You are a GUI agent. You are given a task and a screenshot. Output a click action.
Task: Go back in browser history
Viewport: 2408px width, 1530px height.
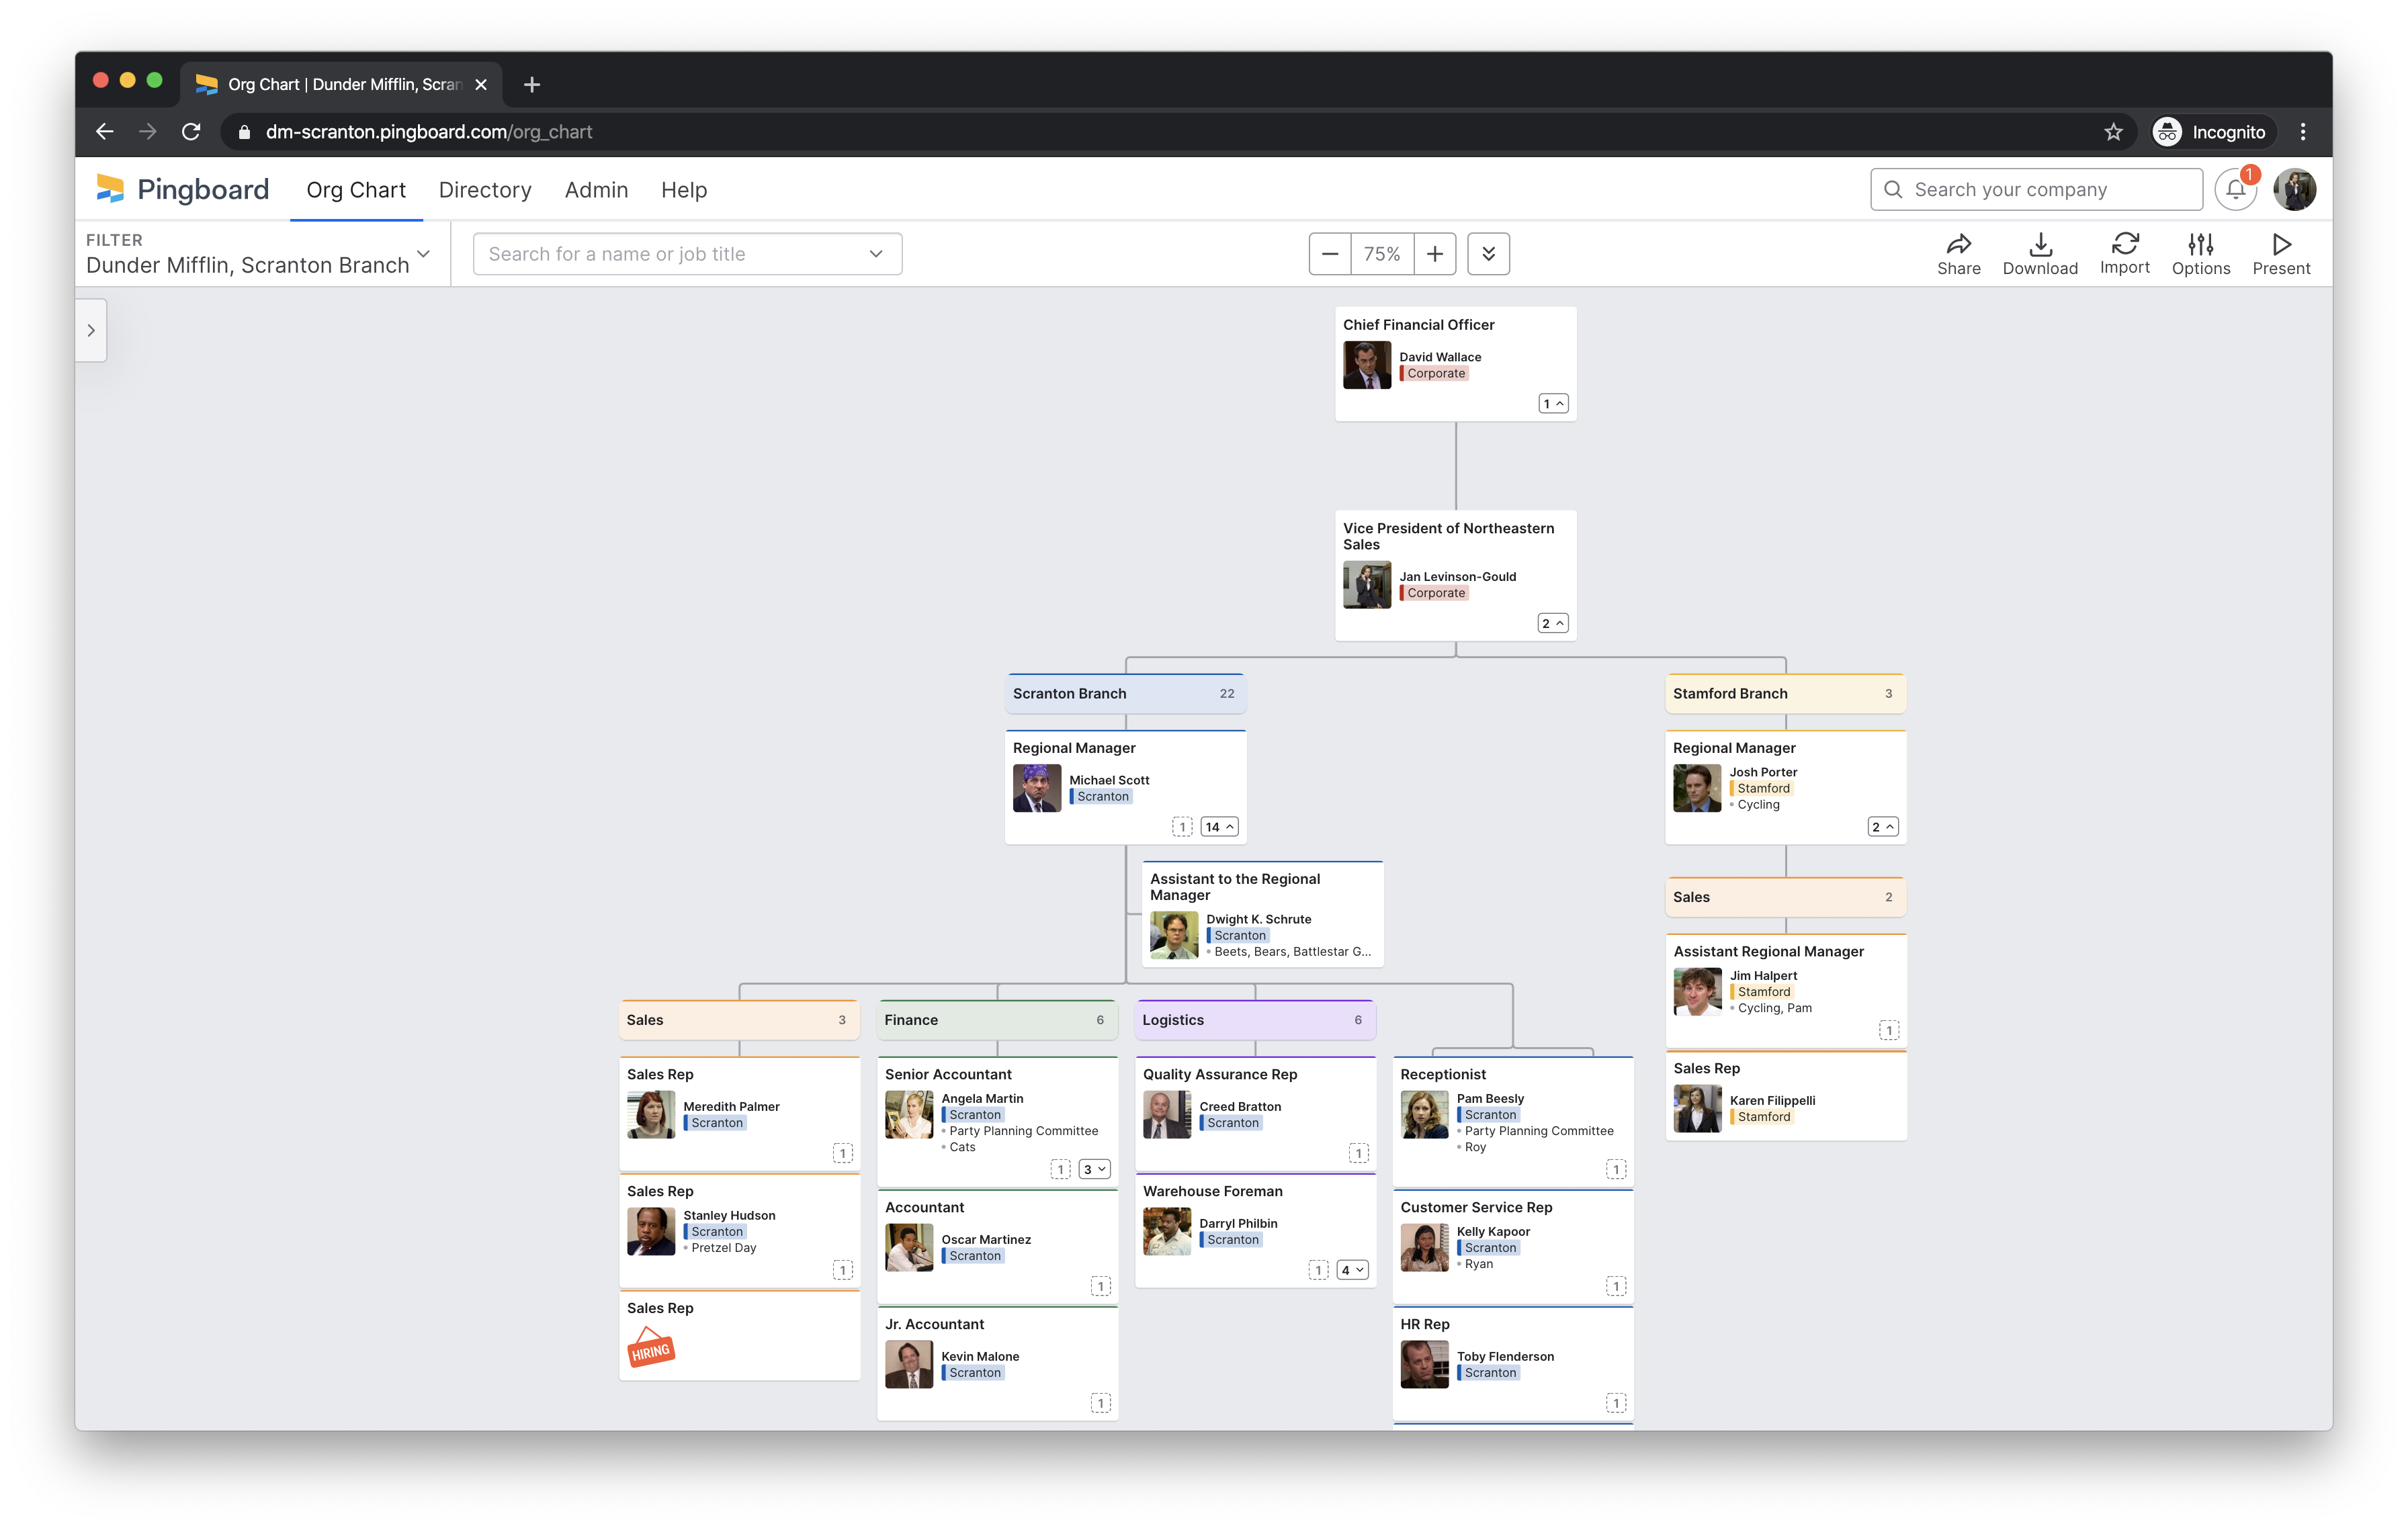point(105,132)
